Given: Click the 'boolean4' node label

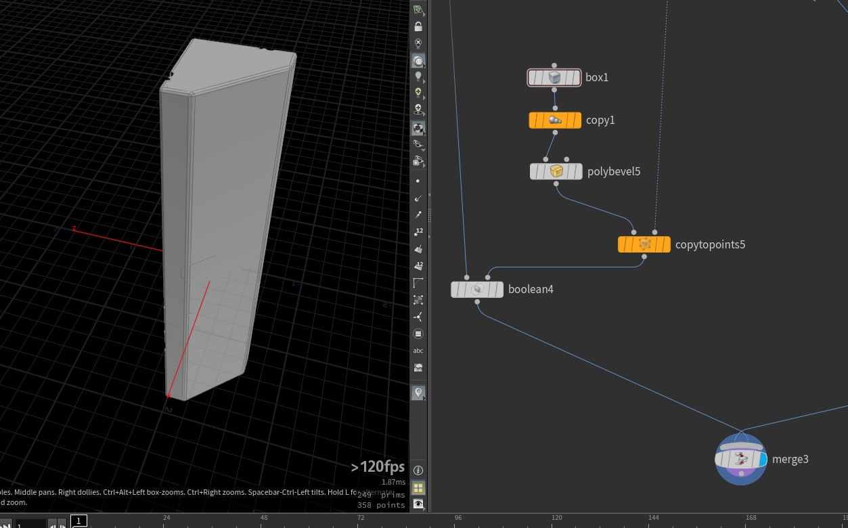Looking at the screenshot, I should [x=531, y=289].
